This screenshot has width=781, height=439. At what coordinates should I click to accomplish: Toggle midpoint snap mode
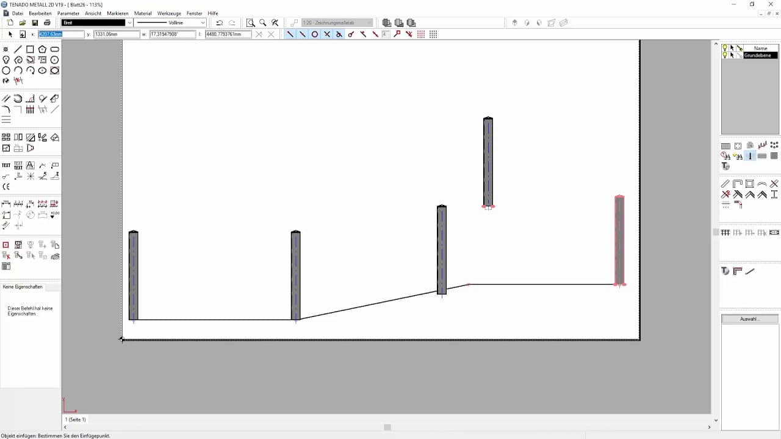point(303,34)
